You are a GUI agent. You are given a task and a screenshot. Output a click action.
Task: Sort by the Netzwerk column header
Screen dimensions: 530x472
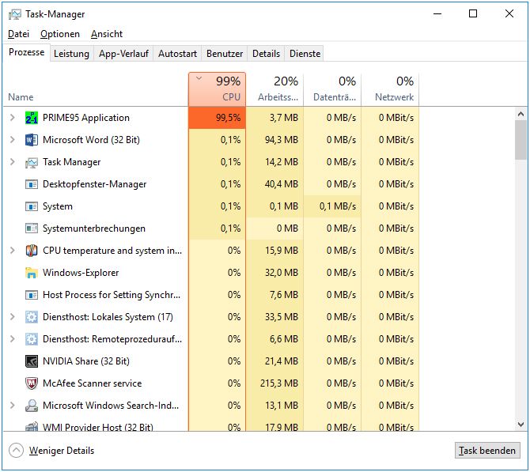pos(391,89)
